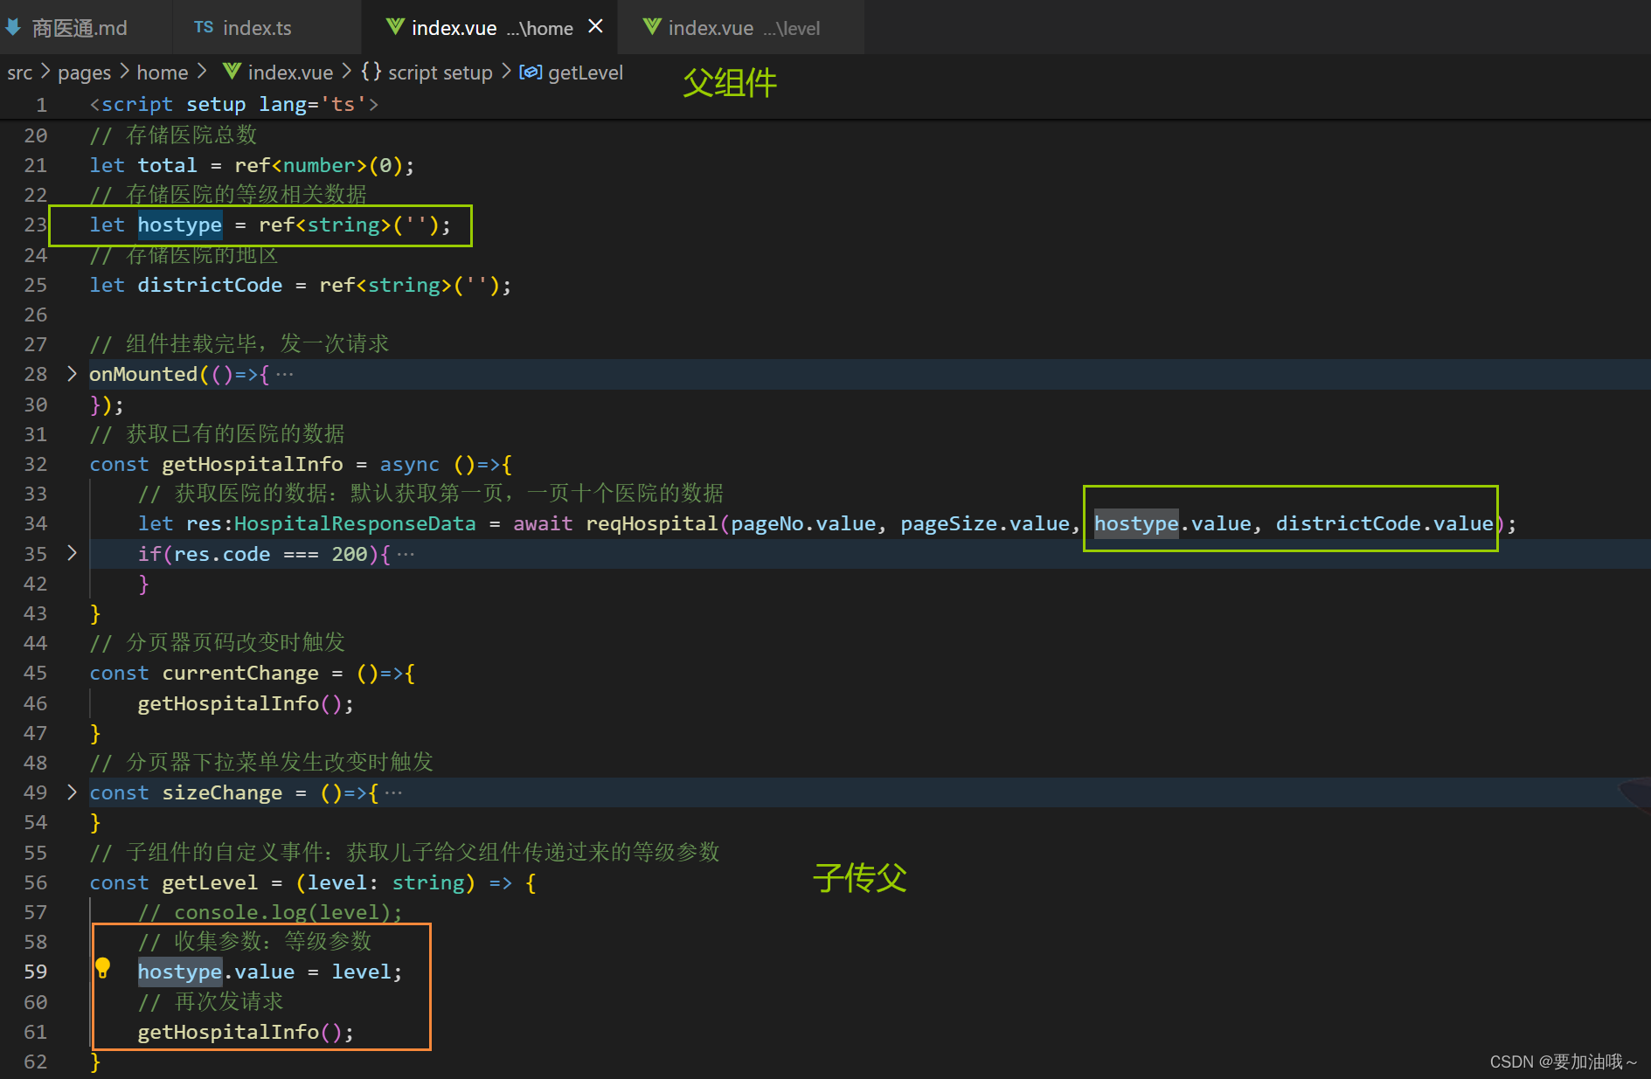The image size is (1651, 1079).
Task: Click HospitalResponseData type on line 34
Action: tap(355, 523)
